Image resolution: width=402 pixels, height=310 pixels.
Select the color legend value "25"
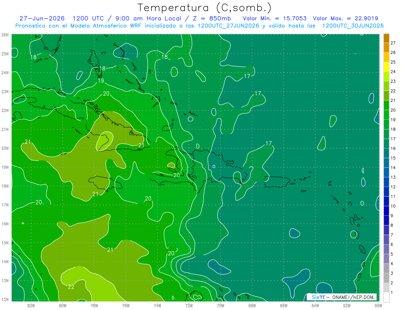[393, 62]
